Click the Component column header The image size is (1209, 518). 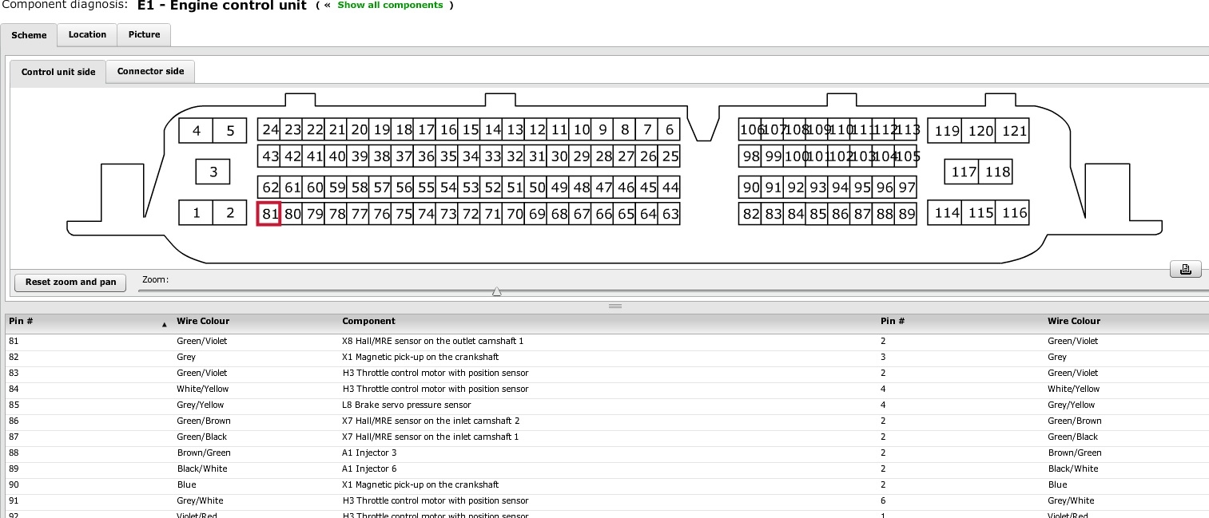pos(607,321)
